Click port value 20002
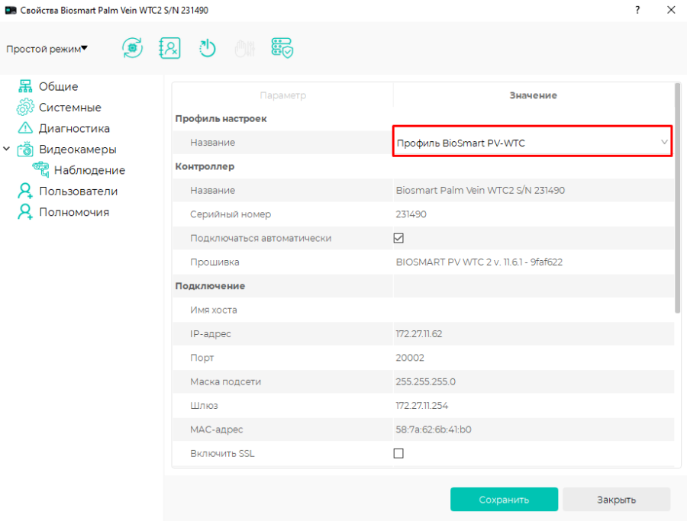The height and width of the screenshot is (521, 687). (x=410, y=358)
